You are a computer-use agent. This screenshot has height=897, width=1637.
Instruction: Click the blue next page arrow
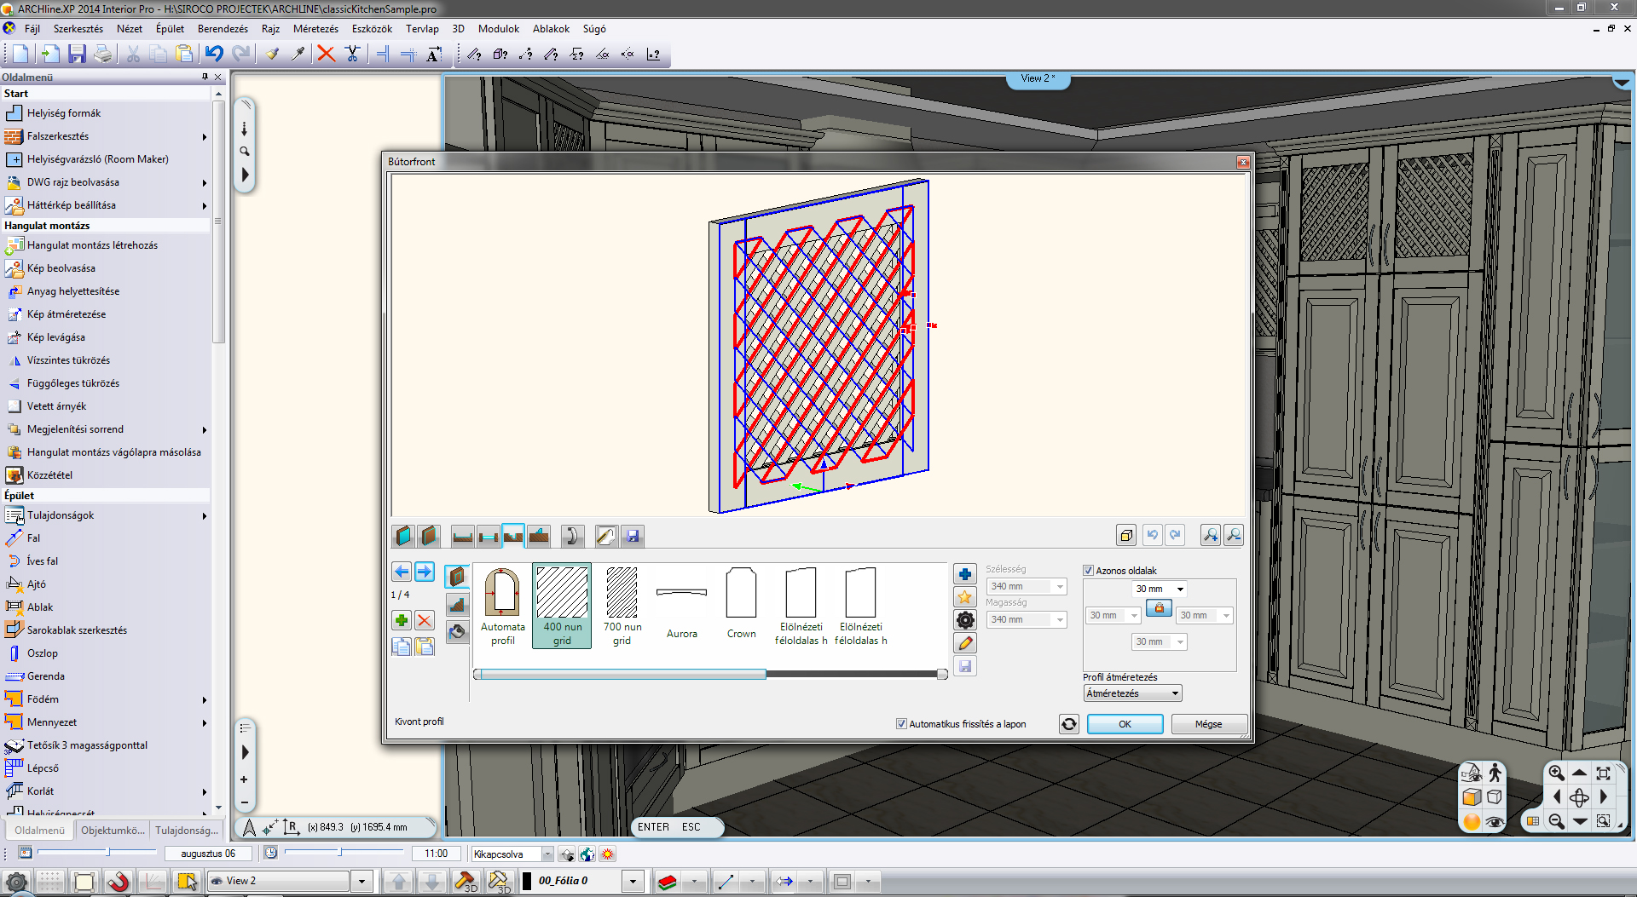coord(424,572)
